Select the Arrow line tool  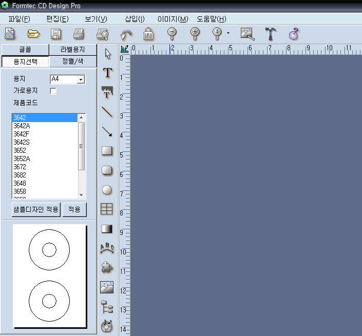[107, 131]
